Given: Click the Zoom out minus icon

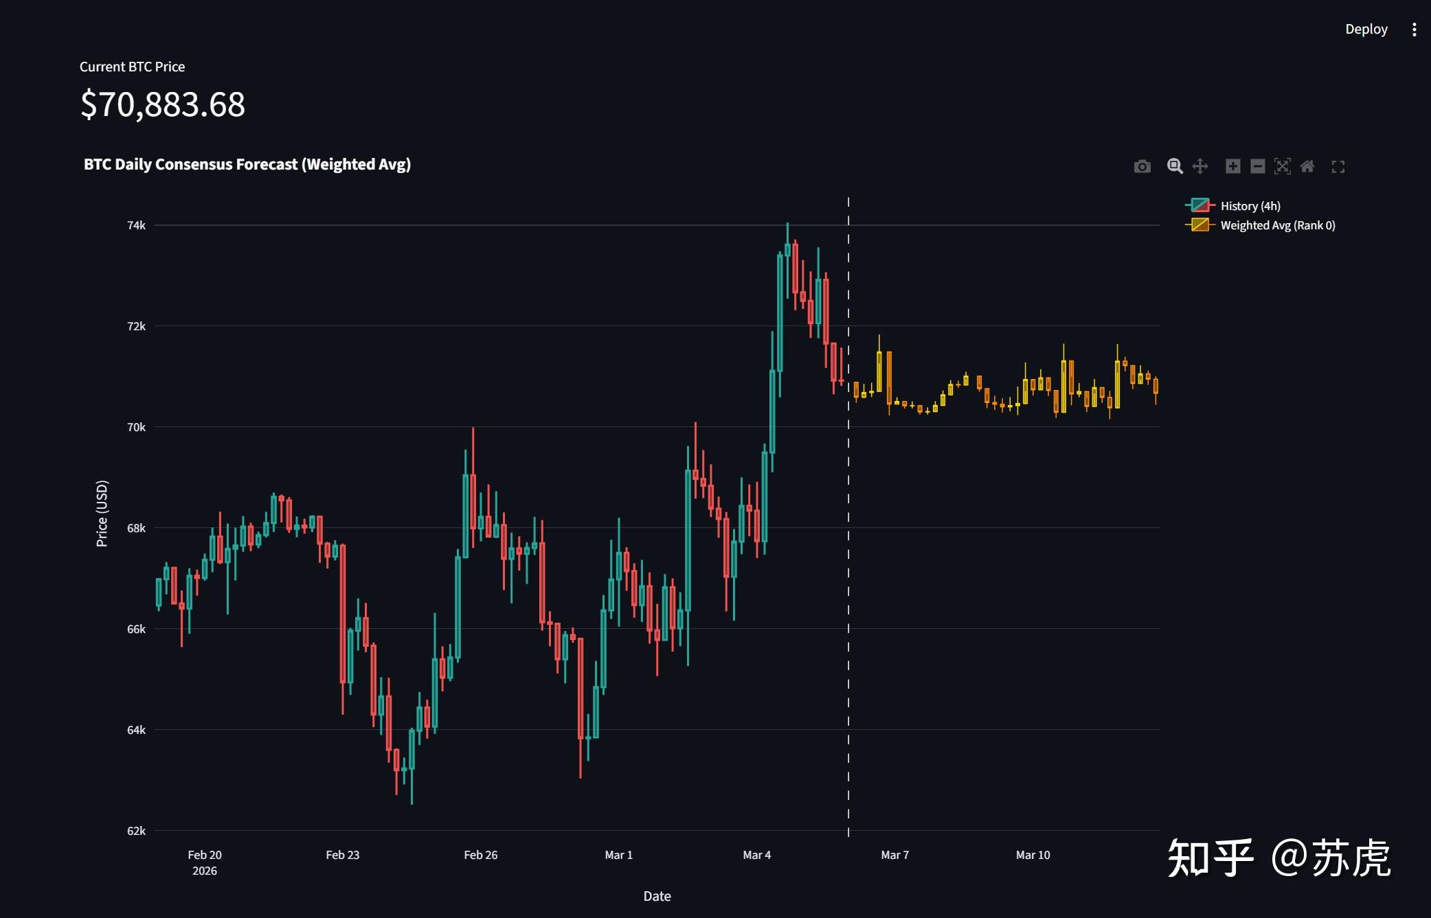Looking at the screenshot, I should point(1257,166).
